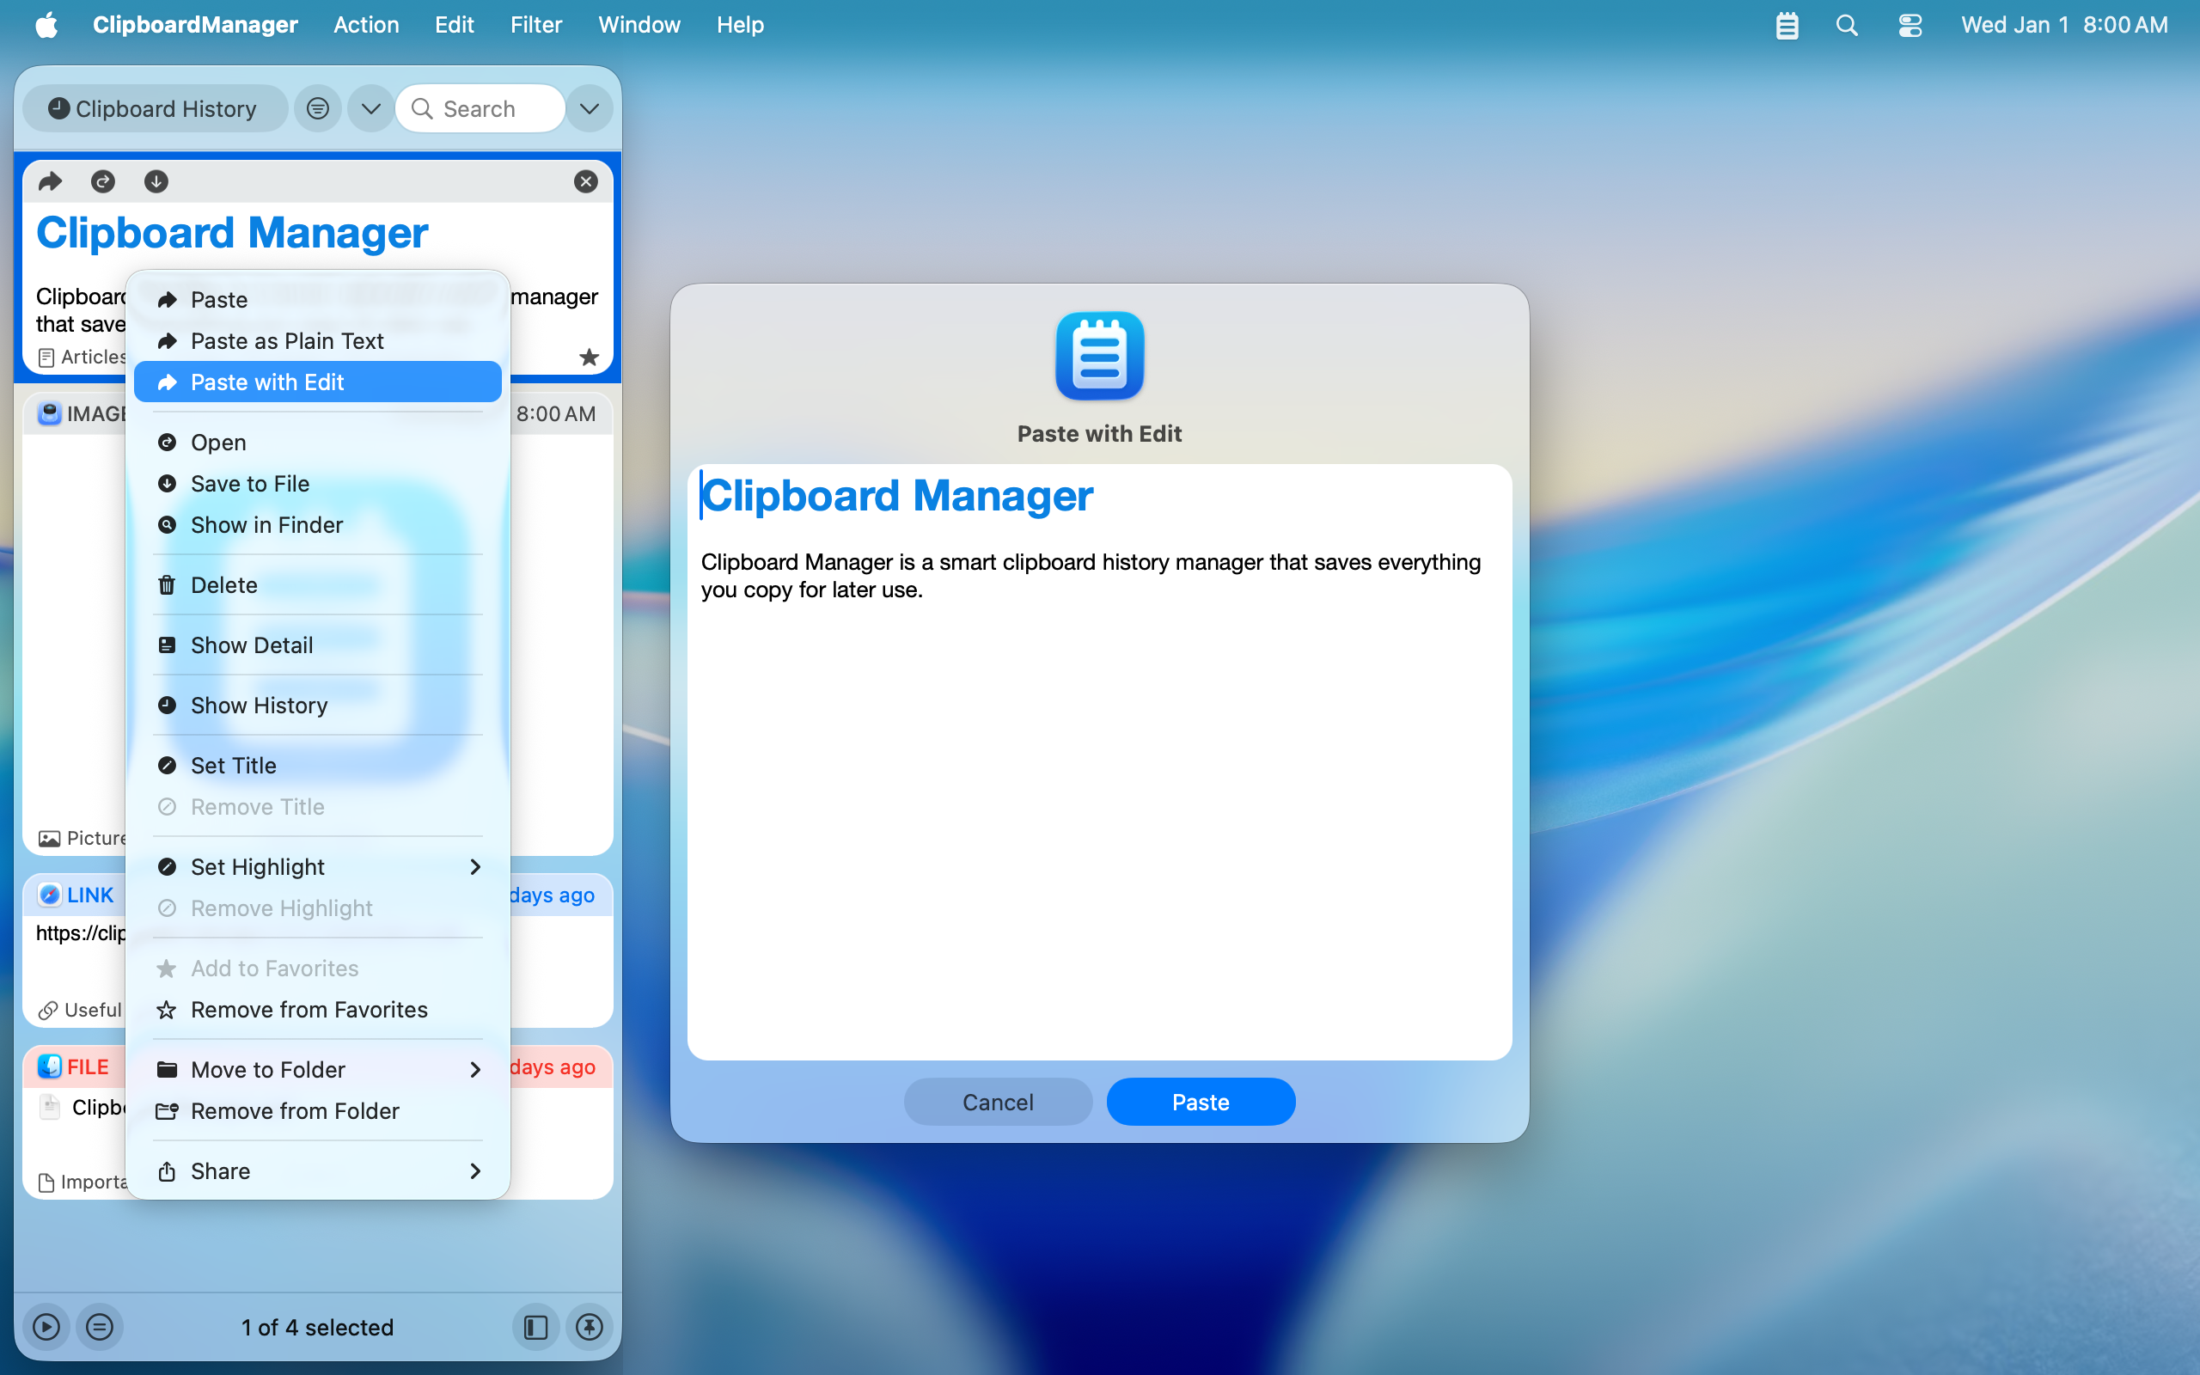Click the open icon in clip header

(103, 182)
